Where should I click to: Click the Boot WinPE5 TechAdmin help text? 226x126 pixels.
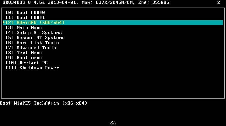pos(44,103)
